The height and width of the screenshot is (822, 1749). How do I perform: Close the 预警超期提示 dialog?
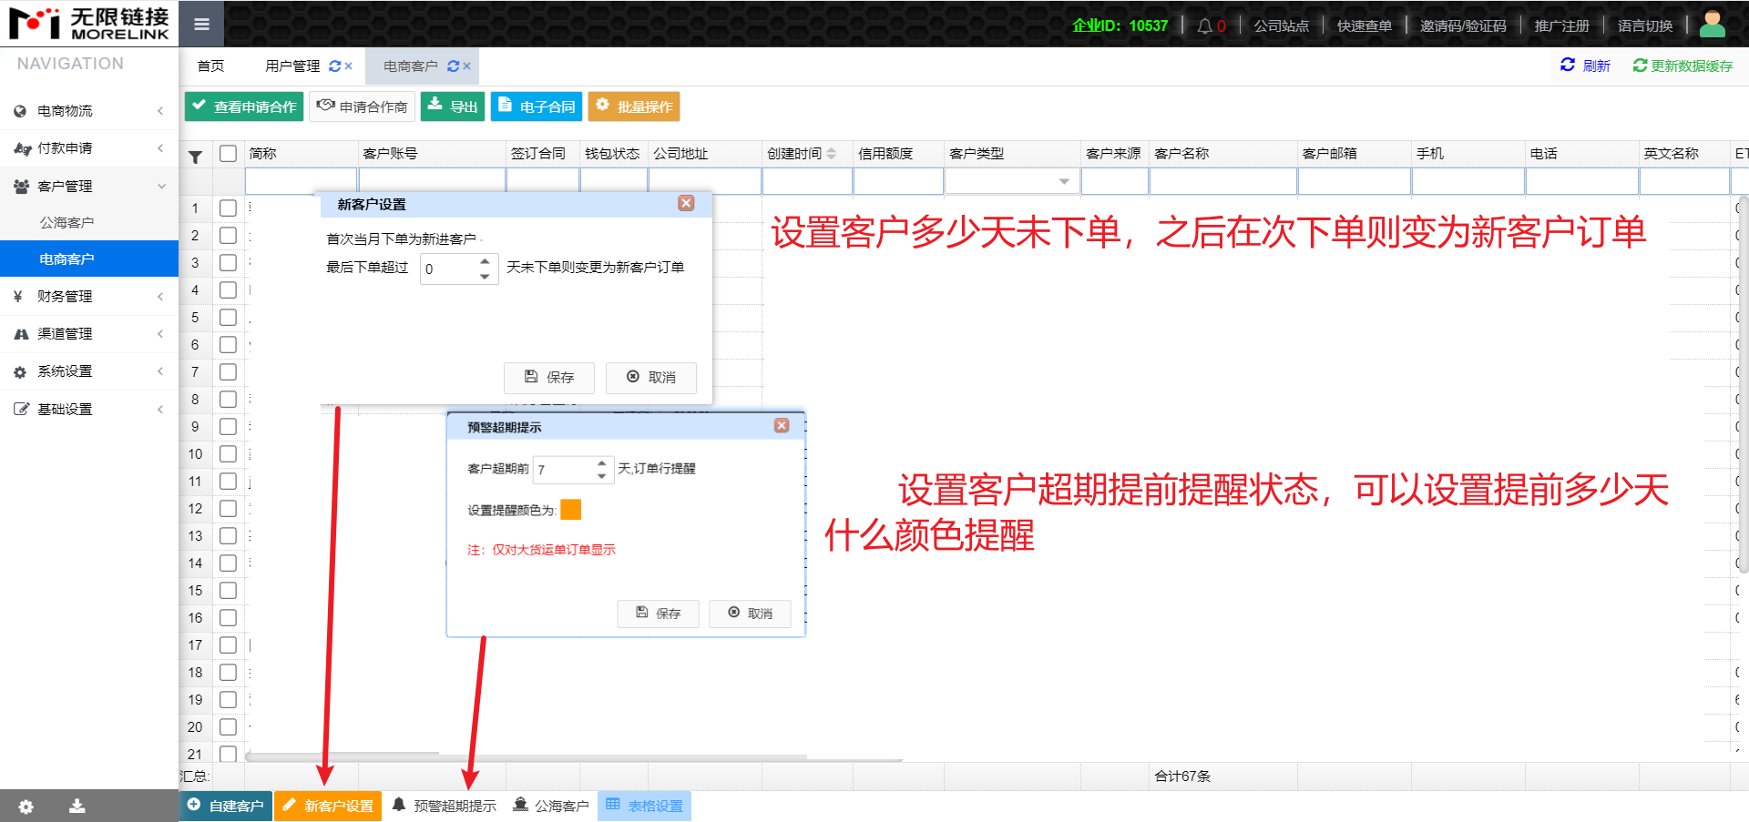pyautogui.click(x=782, y=426)
